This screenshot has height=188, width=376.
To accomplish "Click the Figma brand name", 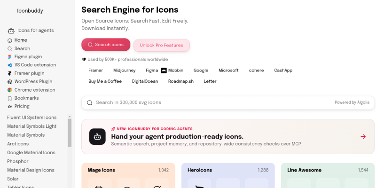I will tap(152, 70).
